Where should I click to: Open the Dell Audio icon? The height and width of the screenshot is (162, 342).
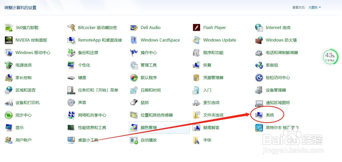(134, 27)
